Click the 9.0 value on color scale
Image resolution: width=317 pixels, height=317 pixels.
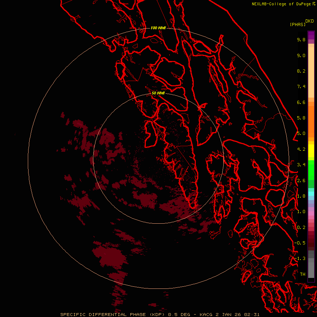click(x=301, y=55)
